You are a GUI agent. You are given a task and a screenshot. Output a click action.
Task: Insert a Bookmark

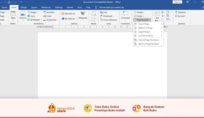click(106, 16)
